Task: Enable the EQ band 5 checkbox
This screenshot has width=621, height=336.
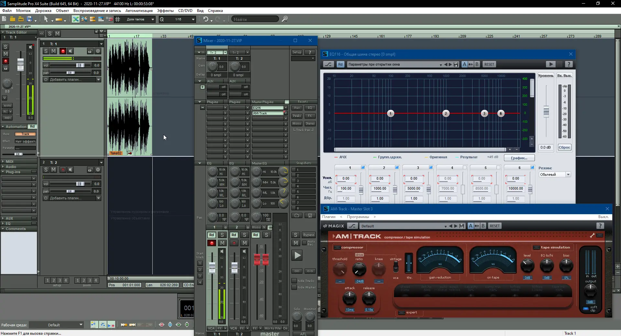Action: tap(498, 167)
